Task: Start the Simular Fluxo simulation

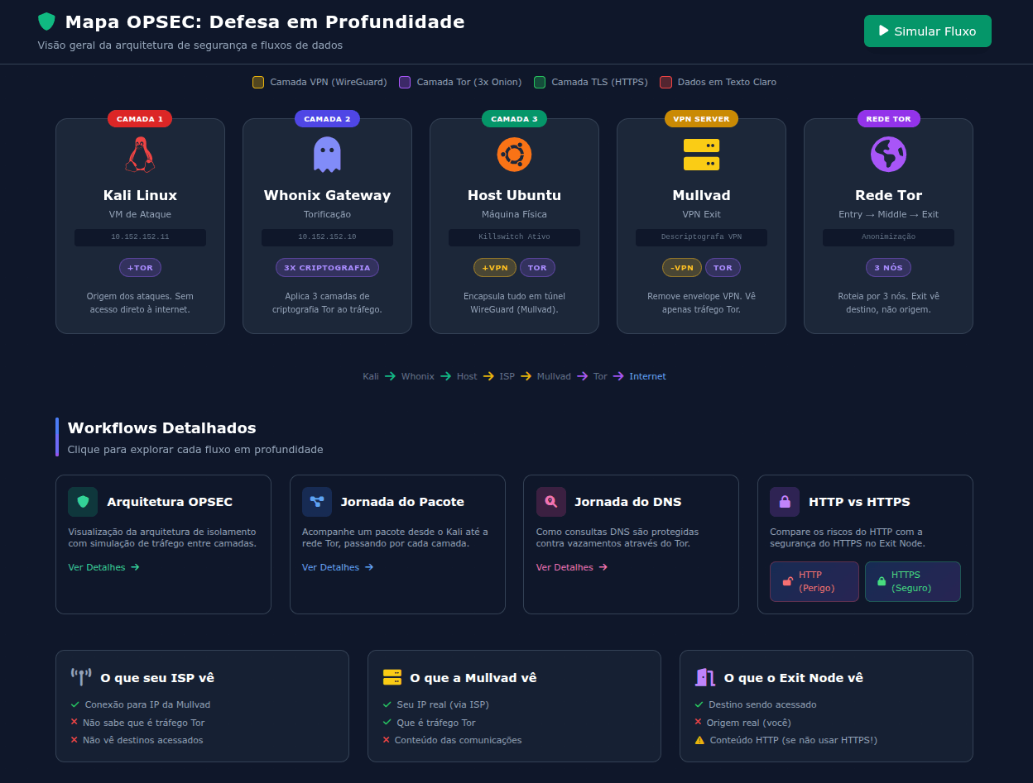Action: 928,31
